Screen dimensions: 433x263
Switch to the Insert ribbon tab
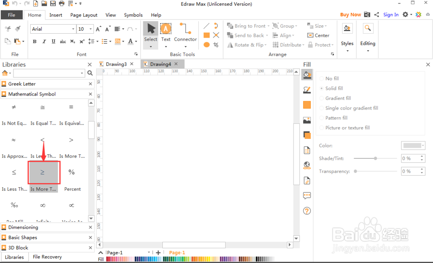55,15
